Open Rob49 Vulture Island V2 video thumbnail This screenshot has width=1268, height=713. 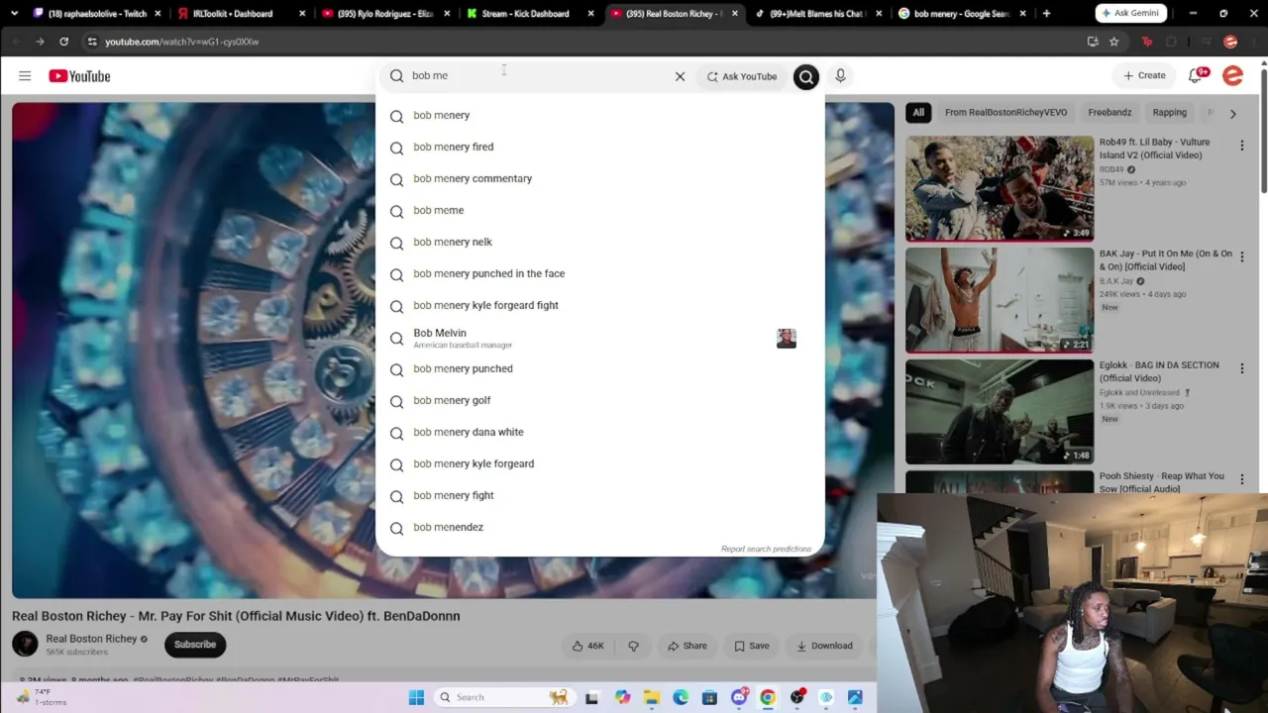pyautogui.click(x=1000, y=188)
